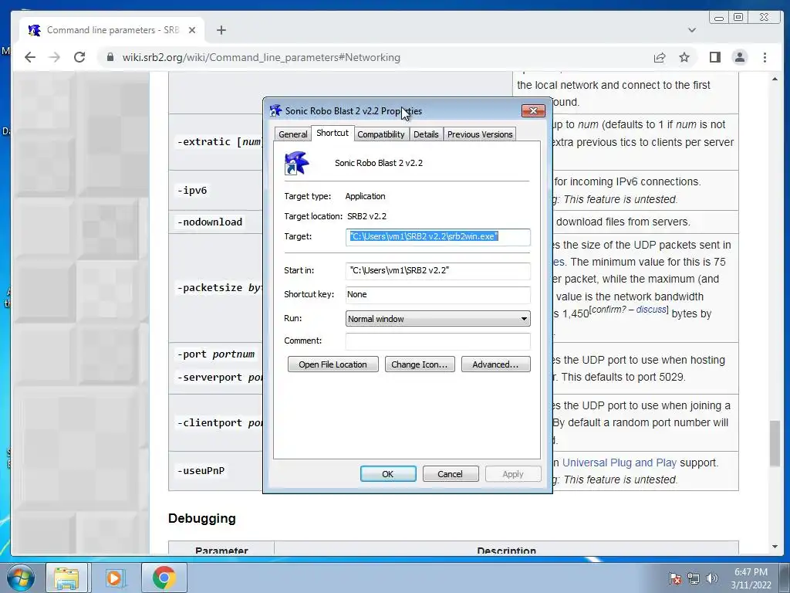Click Chrome back arrow button
The image size is (790, 593).
tap(30, 57)
